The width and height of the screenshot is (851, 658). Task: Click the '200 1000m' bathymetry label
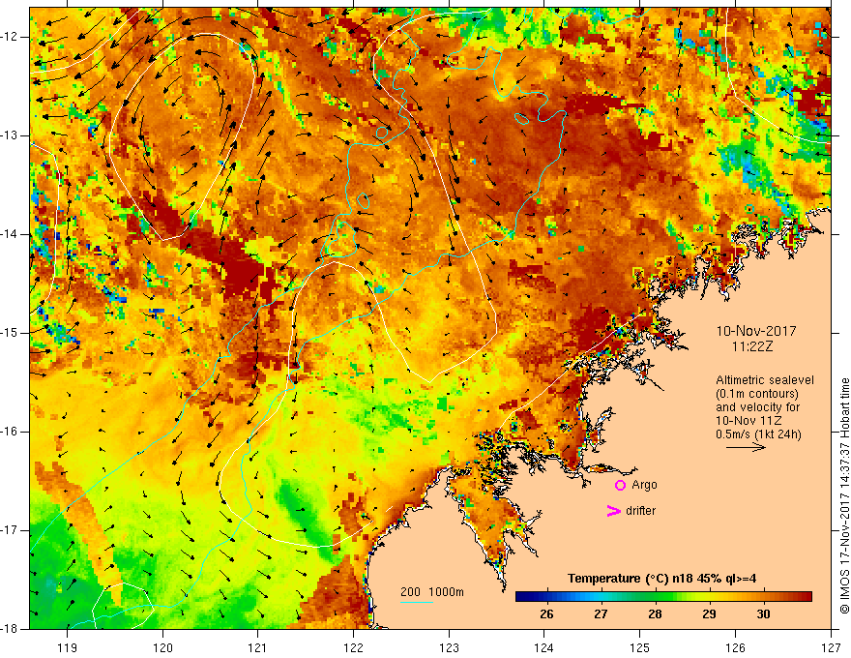(x=432, y=592)
